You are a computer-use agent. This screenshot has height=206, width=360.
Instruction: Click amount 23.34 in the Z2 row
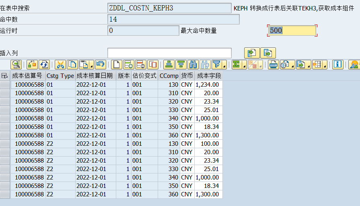click(208, 160)
